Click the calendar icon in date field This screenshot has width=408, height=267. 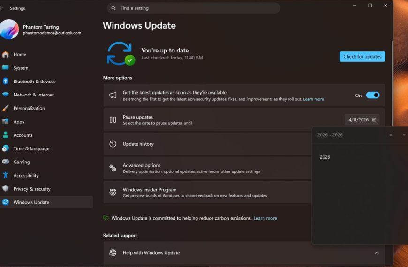pyautogui.click(x=374, y=119)
